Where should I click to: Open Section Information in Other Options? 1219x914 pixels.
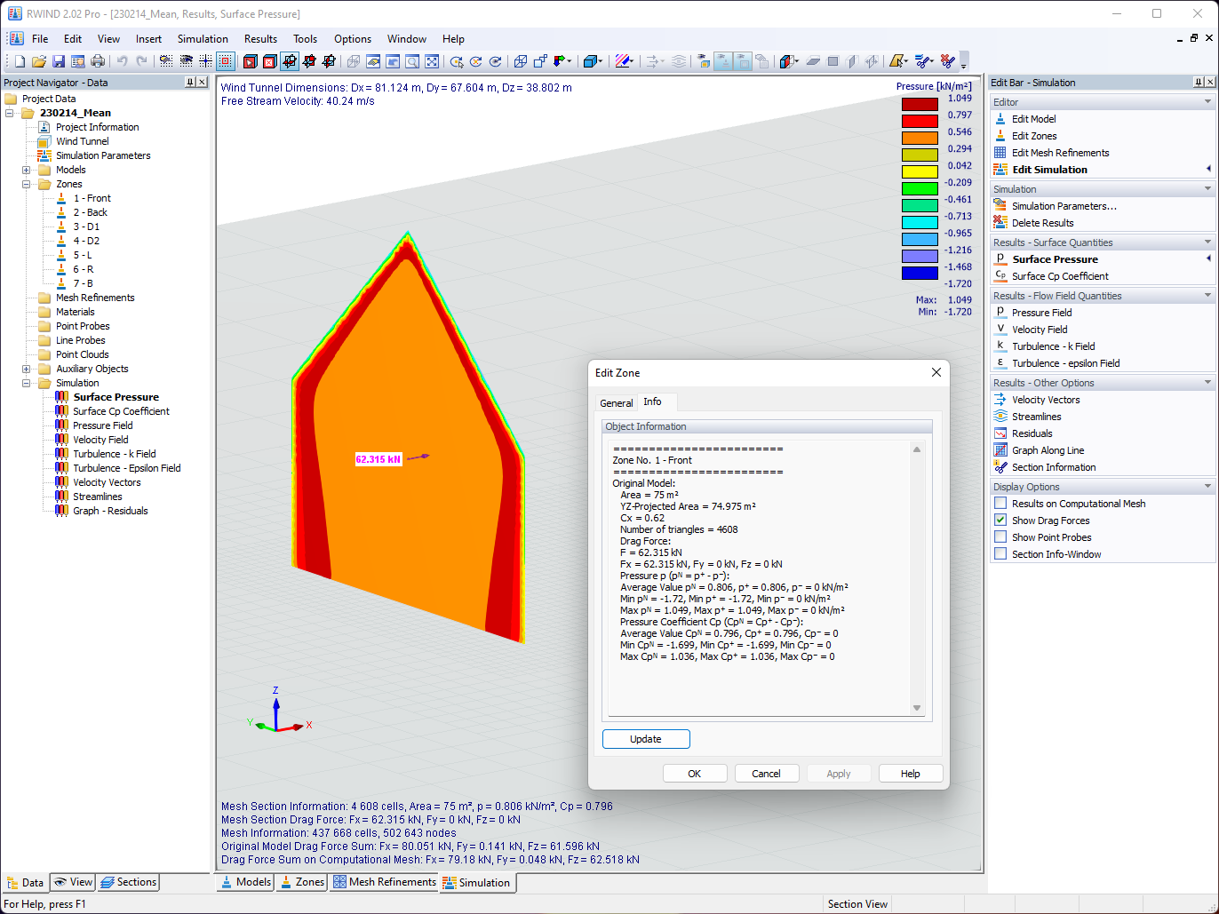(1054, 467)
